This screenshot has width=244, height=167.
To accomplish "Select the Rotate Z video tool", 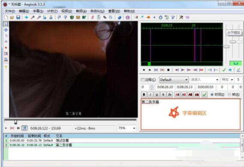I will 6,36.
